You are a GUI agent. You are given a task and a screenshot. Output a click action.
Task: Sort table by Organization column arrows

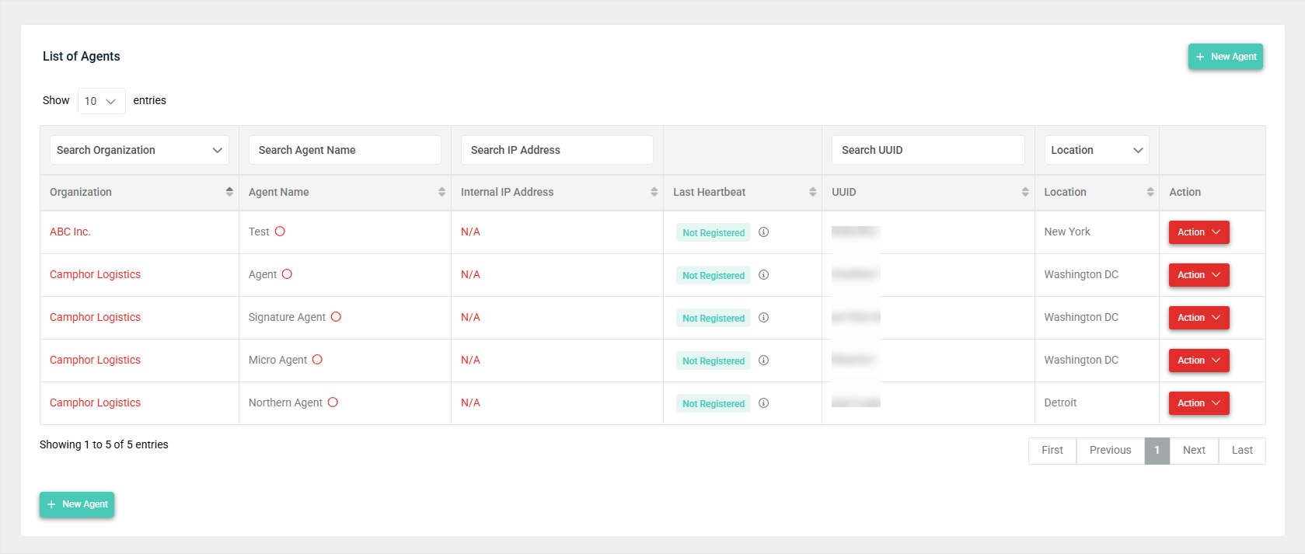coord(229,192)
